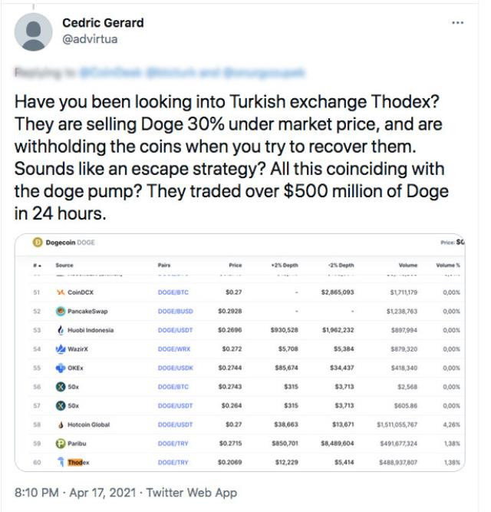491x512 pixels.
Task: Click the 8:10 PM Apr 17 timestamp
Action: (75, 492)
